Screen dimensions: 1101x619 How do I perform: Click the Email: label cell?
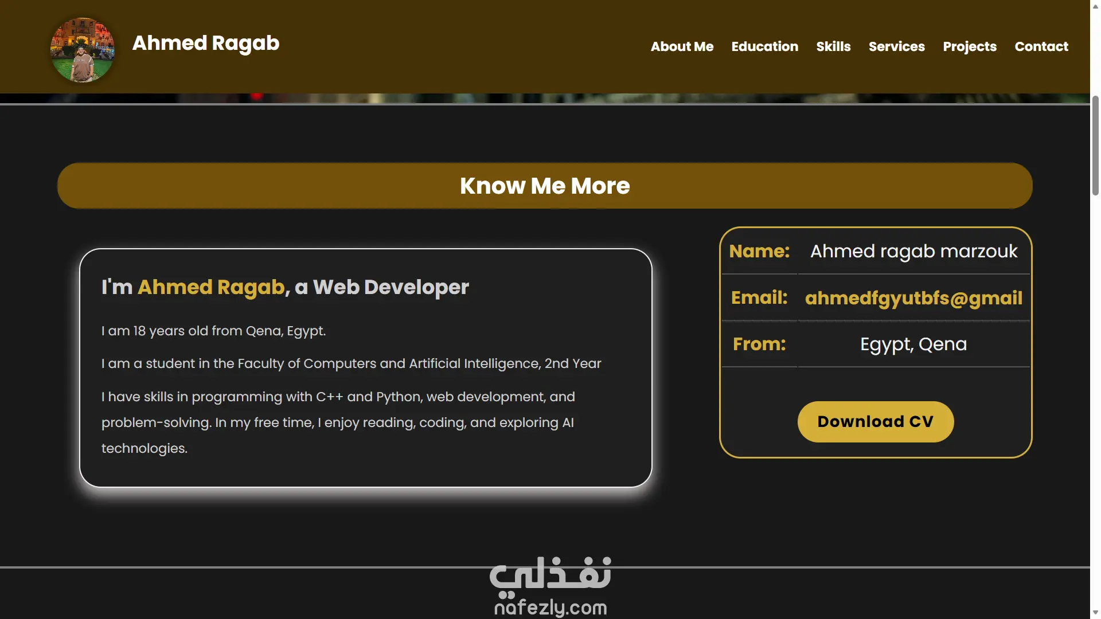tap(759, 298)
